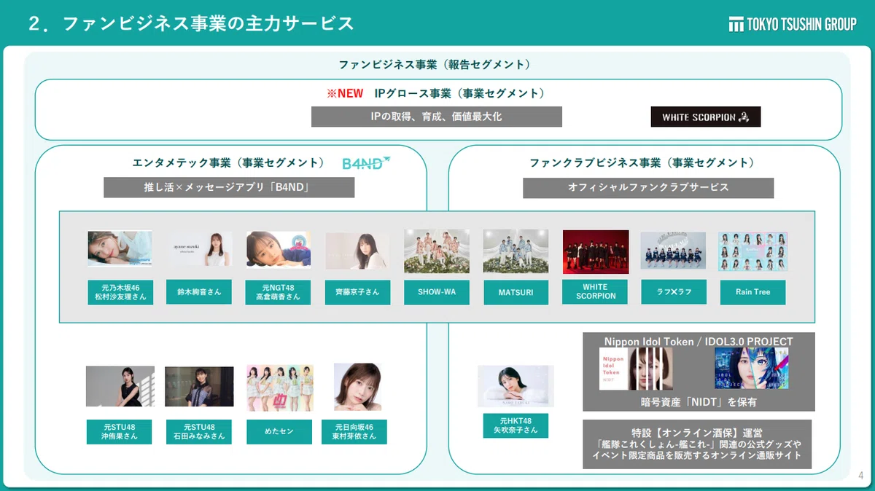Viewport: 875px width, 491px height.
Task: Select the MATSURI label
Action: 516,292
